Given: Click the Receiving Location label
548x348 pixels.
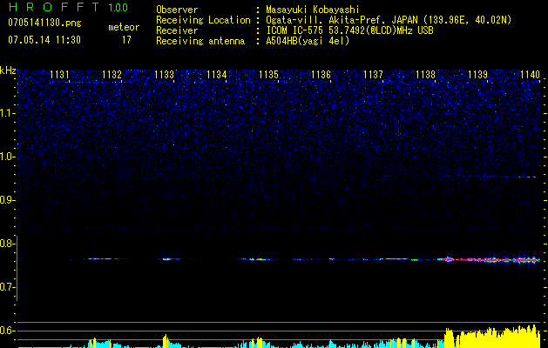Looking at the screenshot, I should tap(203, 20).
